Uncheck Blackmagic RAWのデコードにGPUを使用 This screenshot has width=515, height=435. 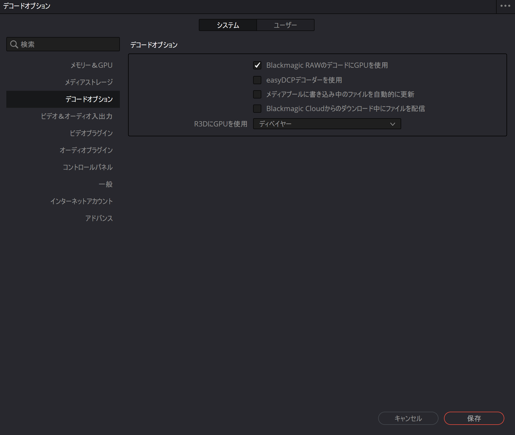(257, 65)
